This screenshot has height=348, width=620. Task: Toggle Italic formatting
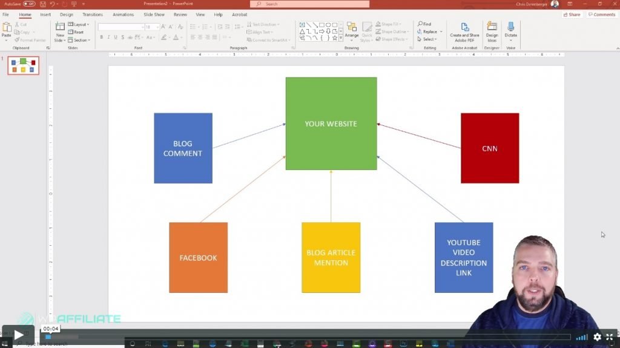pyautogui.click(x=109, y=37)
